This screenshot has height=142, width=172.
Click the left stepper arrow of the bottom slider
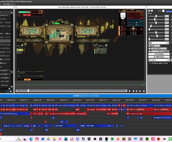[166, 39]
